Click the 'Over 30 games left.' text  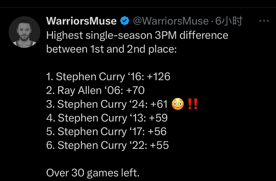[93, 173]
